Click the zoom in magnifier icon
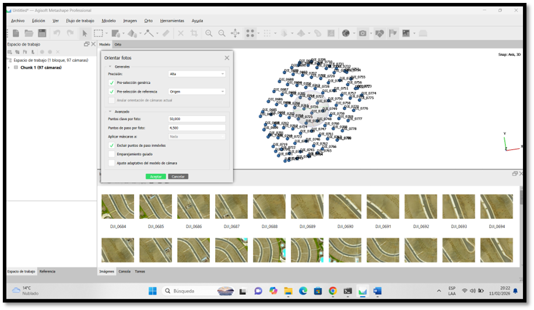Image resolution: width=534 pixels, height=310 pixels. (209, 33)
